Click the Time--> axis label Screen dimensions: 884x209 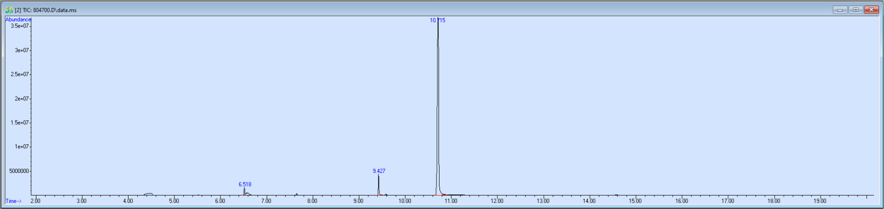(14, 201)
